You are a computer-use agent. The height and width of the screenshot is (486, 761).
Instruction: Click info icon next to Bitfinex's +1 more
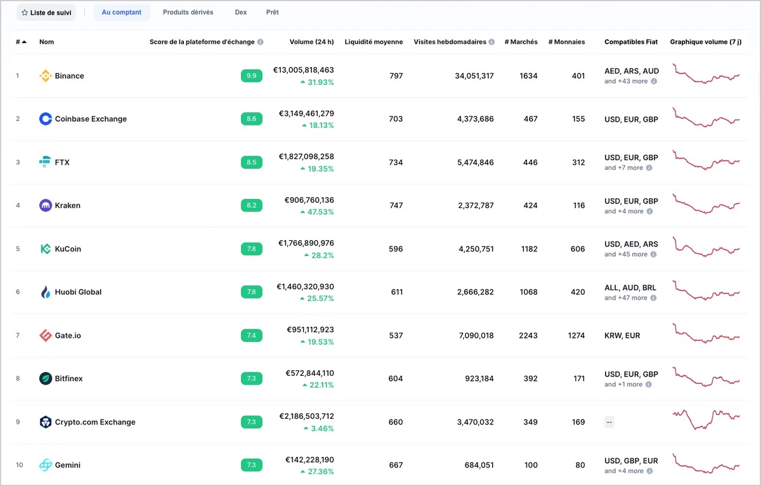click(649, 384)
